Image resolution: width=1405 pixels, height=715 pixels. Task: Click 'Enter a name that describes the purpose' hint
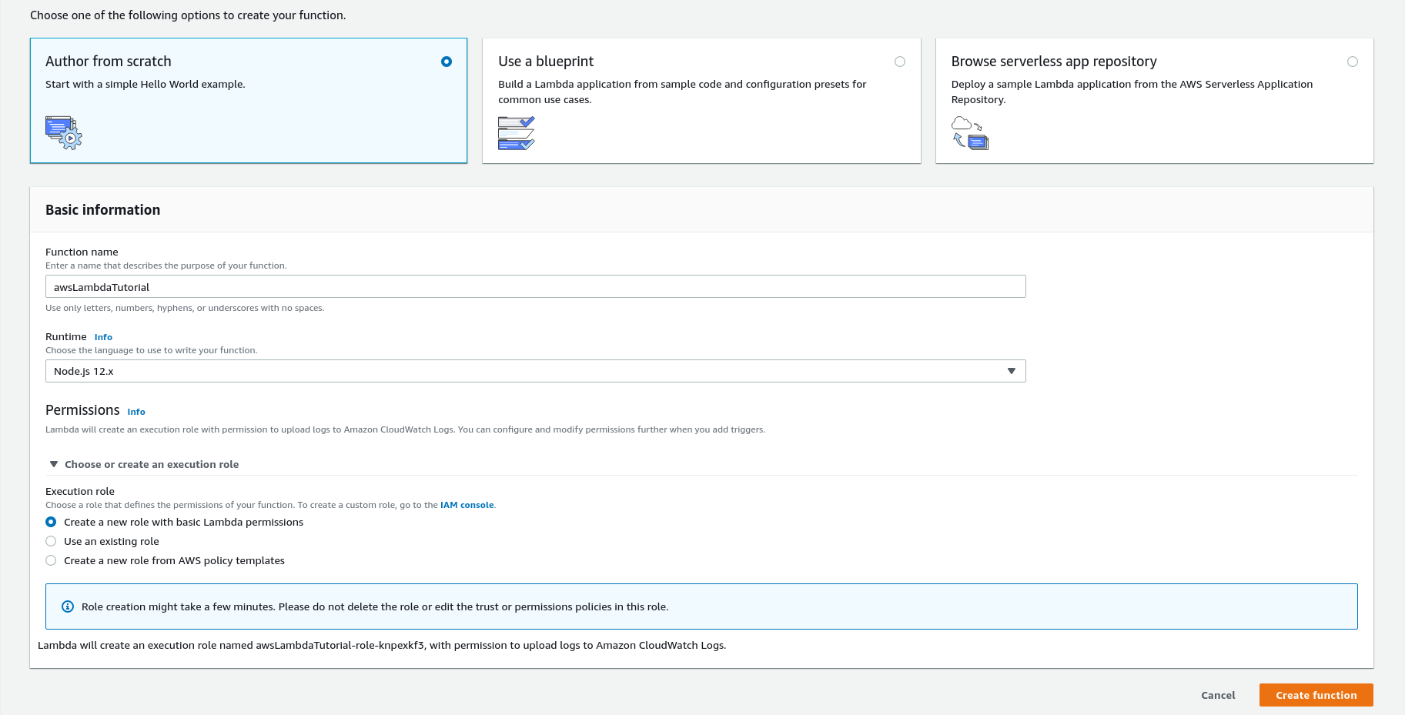(x=166, y=266)
